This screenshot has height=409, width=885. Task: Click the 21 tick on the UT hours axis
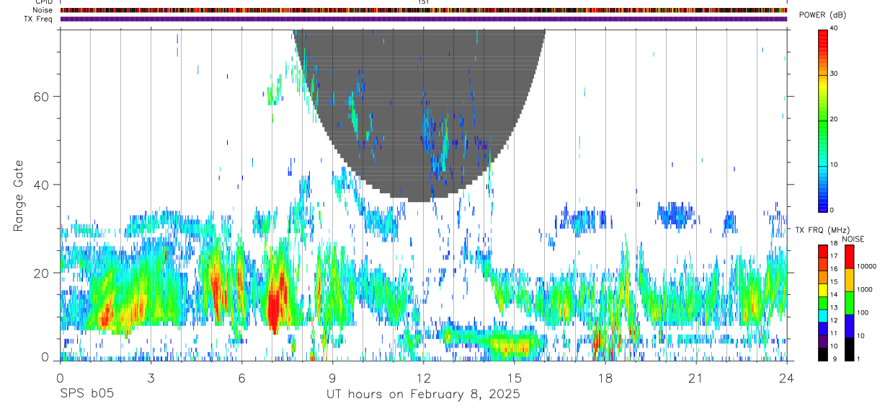(696, 377)
